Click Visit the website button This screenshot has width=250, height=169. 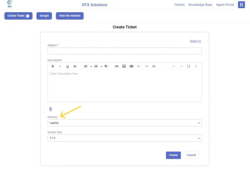[x=70, y=16]
